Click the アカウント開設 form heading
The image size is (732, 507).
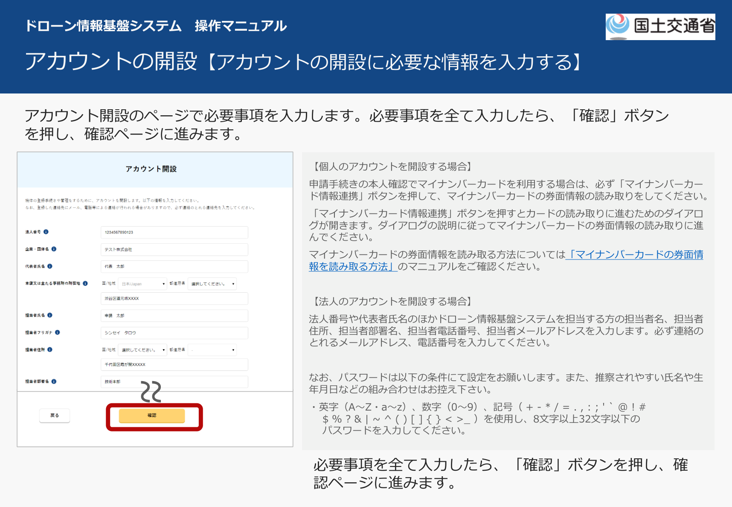151,169
